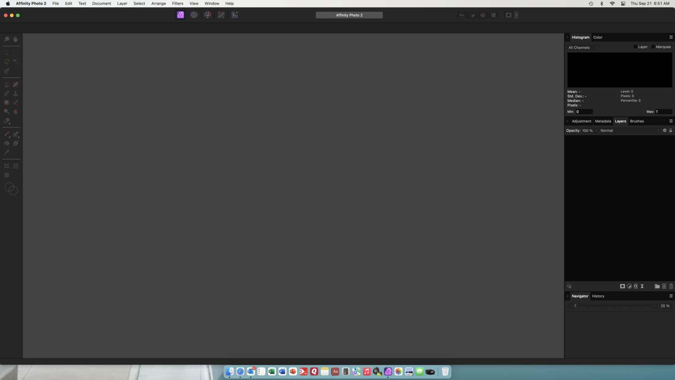Open the Filters menu
Screen dimensions: 675x380
[x=177, y=3]
